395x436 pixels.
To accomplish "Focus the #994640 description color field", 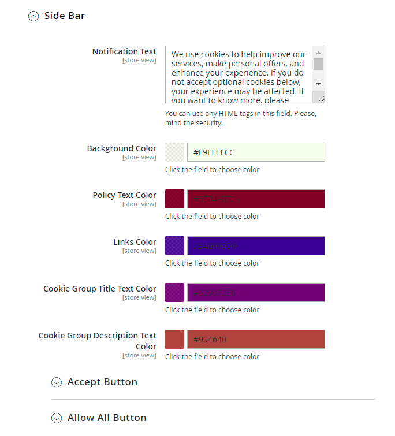I will coord(256,340).
